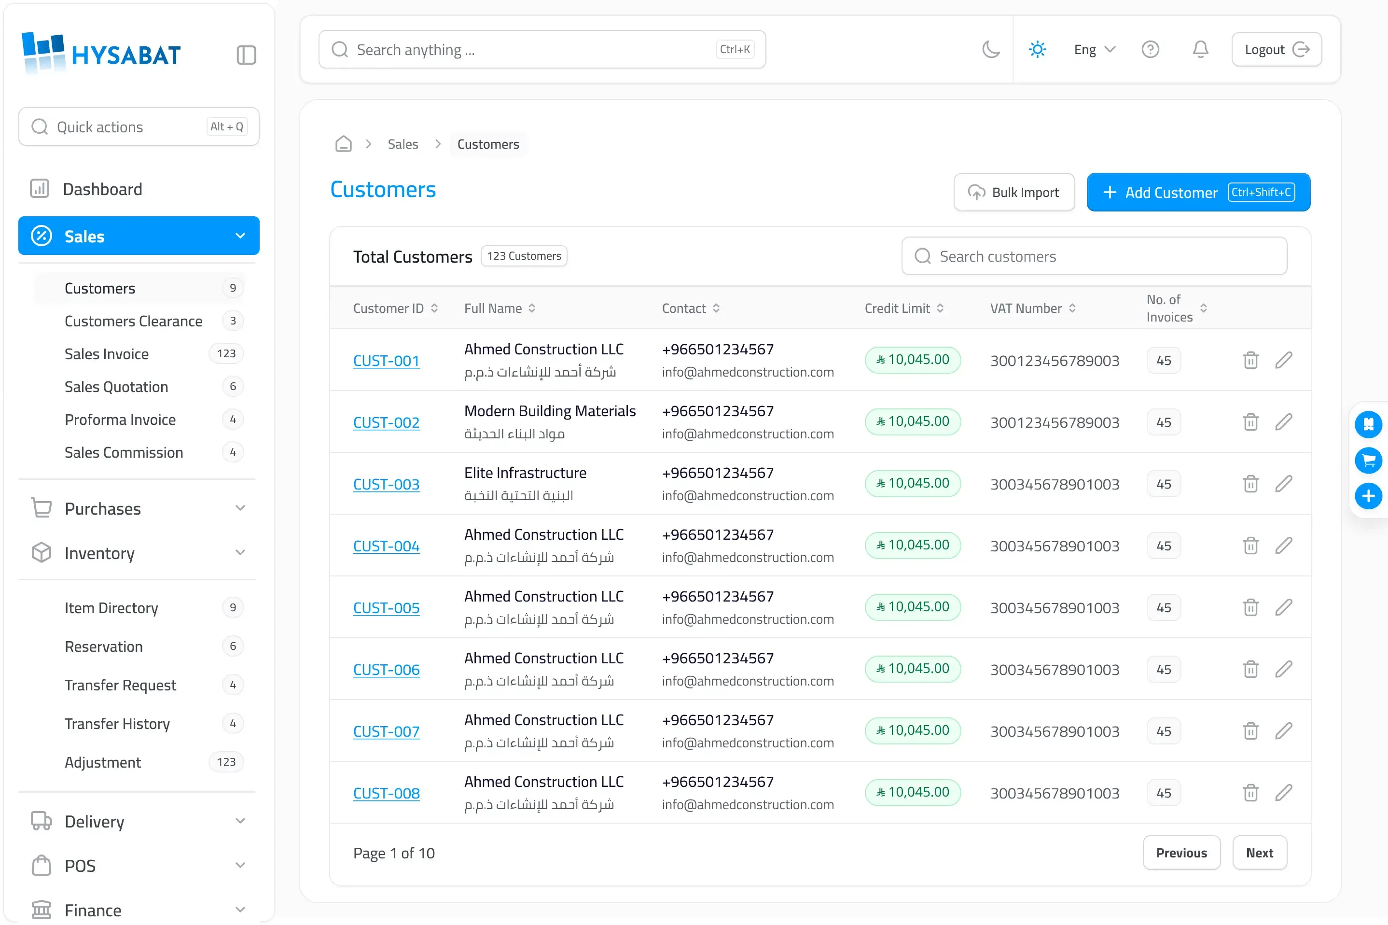The image size is (1388, 925).
Task: Delete customer CUST-004 with trash icon
Action: (x=1250, y=546)
